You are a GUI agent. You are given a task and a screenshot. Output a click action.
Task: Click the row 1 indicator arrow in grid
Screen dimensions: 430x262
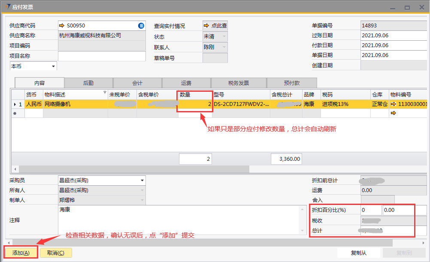click(x=15, y=104)
